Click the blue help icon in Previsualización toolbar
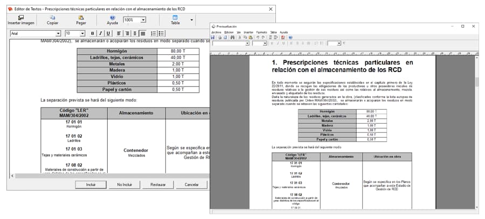Viewport: 485px width, 219px height. (291, 37)
